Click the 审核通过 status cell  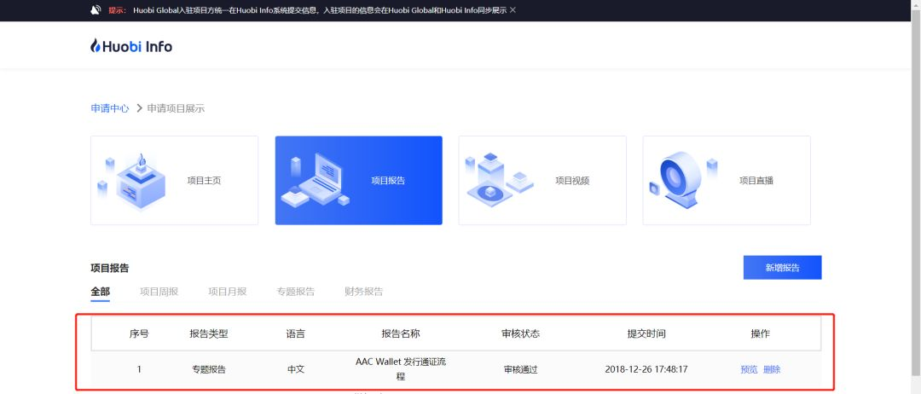point(520,369)
